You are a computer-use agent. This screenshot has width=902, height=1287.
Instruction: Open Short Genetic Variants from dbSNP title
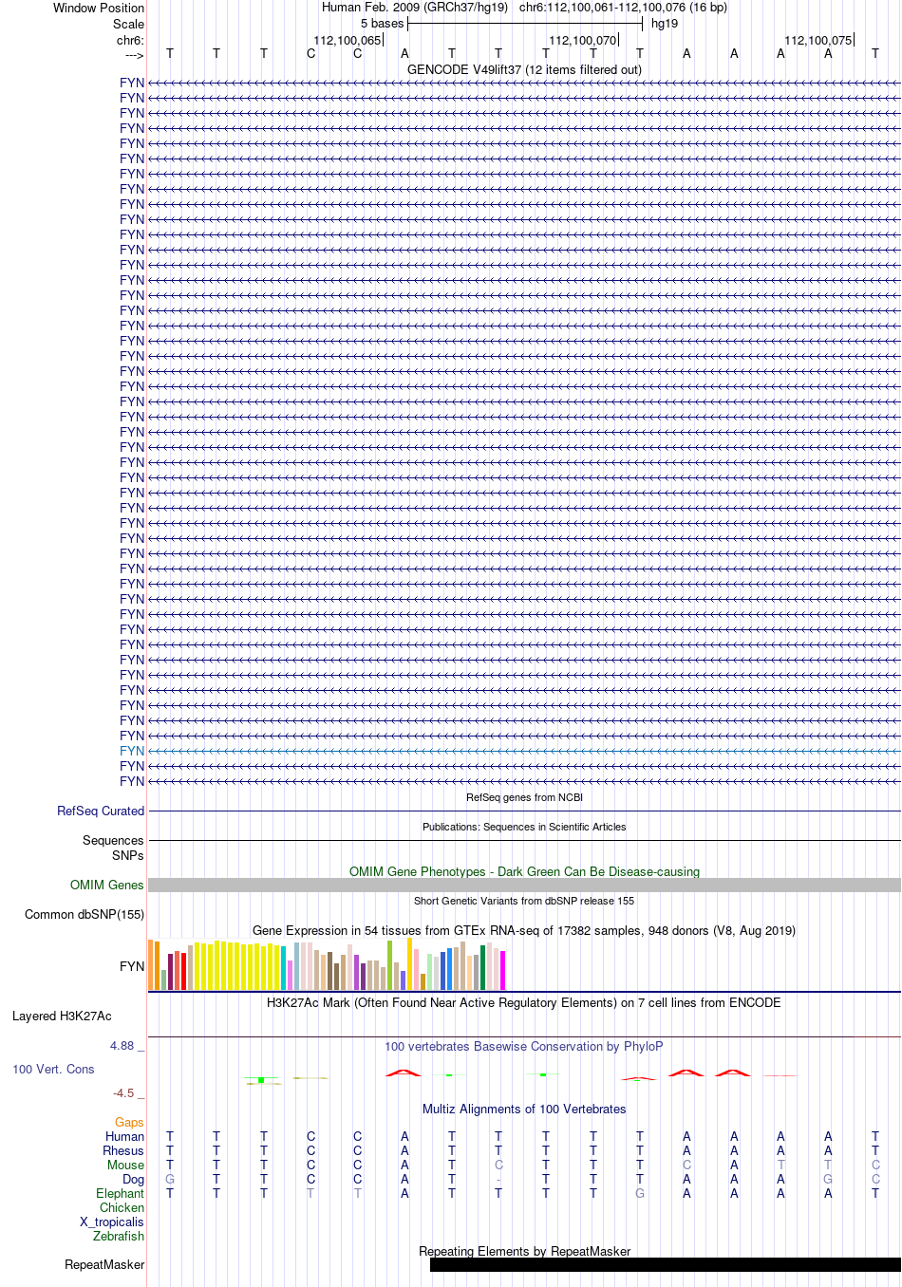coord(524,902)
